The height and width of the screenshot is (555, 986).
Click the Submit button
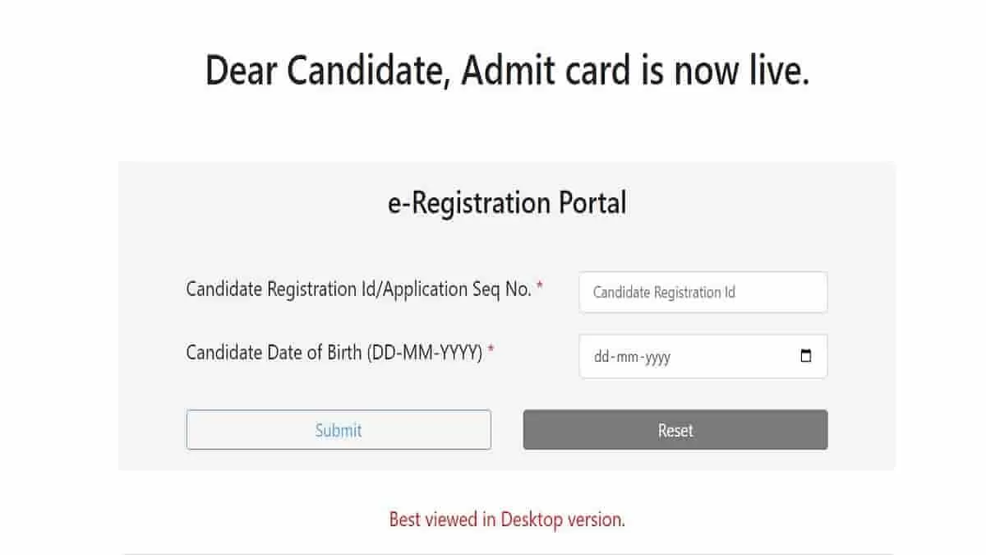coord(339,430)
